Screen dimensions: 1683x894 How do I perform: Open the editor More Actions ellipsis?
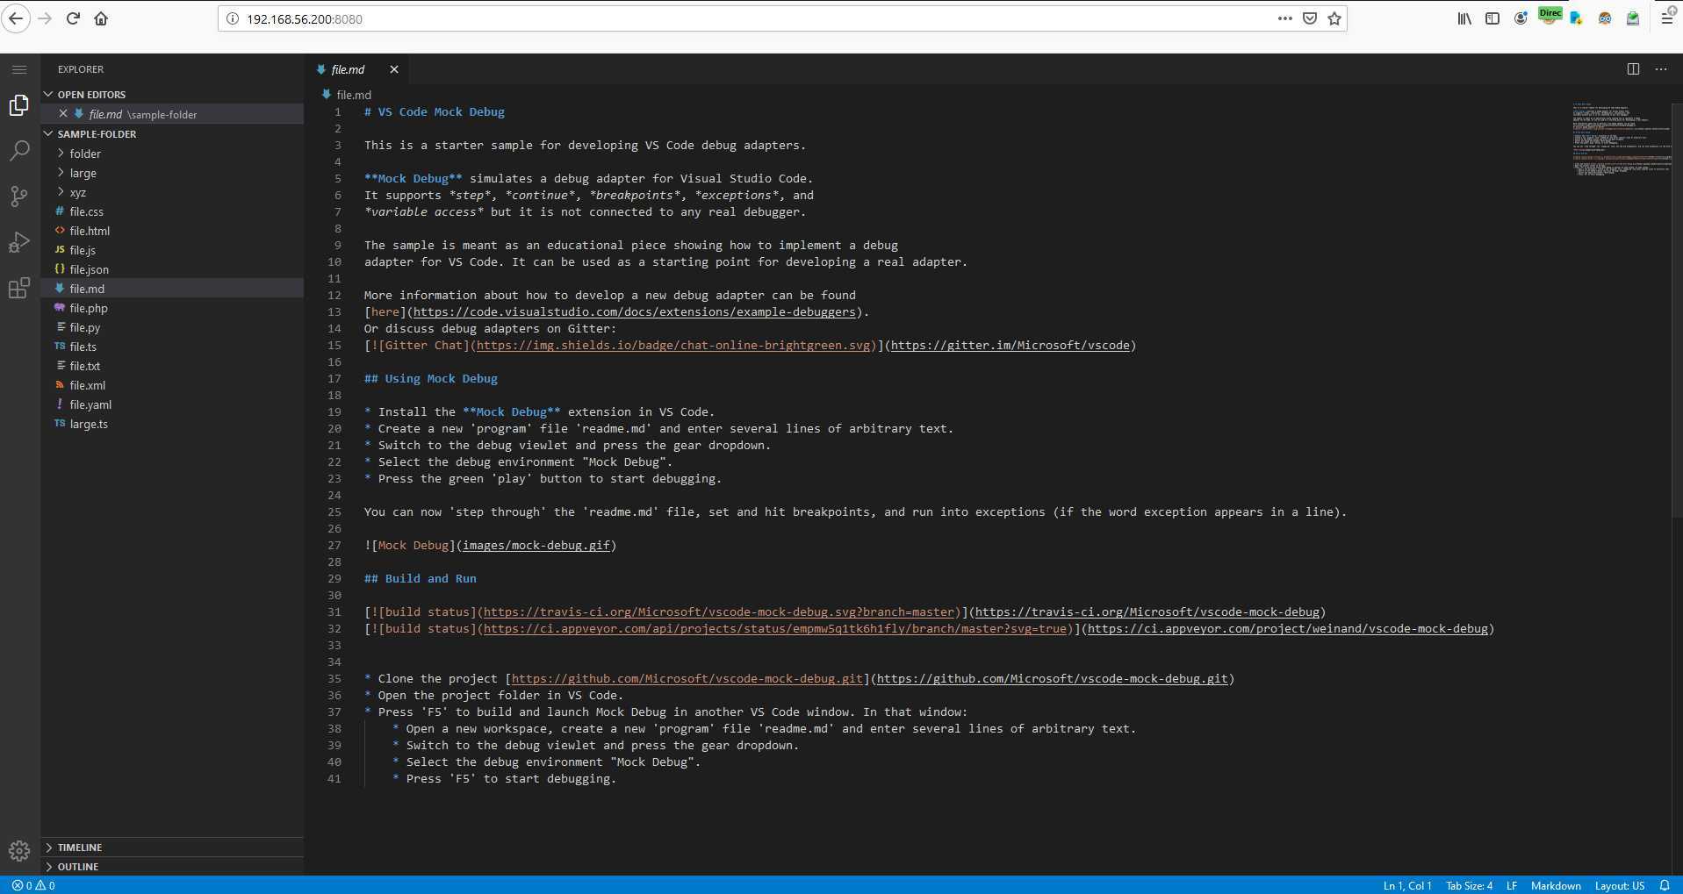(1661, 69)
